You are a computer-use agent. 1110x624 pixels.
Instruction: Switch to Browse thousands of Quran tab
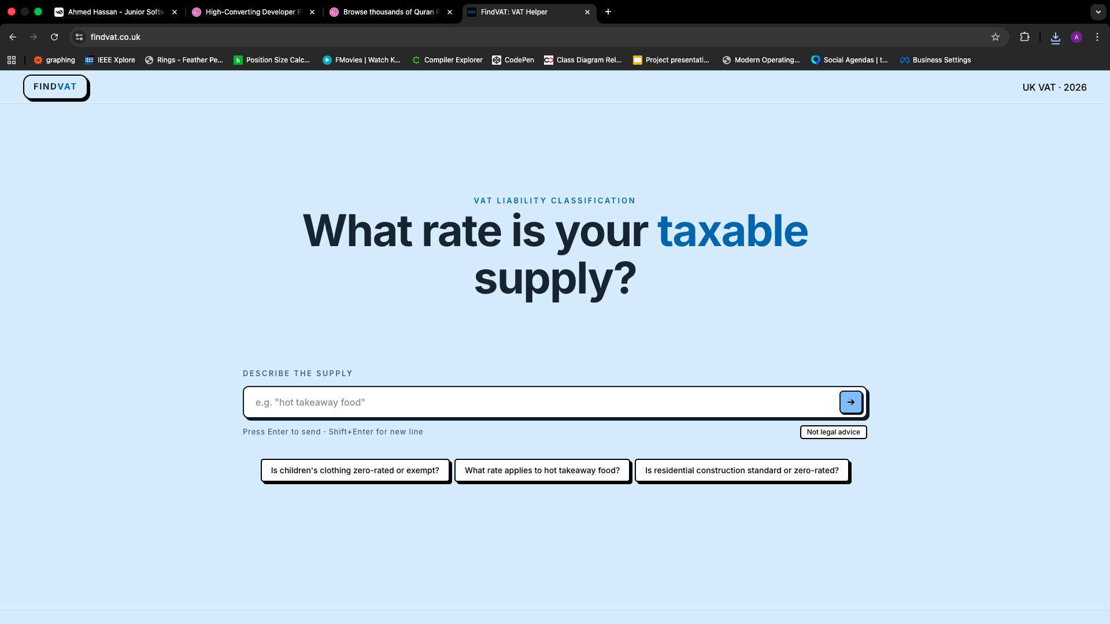point(390,12)
